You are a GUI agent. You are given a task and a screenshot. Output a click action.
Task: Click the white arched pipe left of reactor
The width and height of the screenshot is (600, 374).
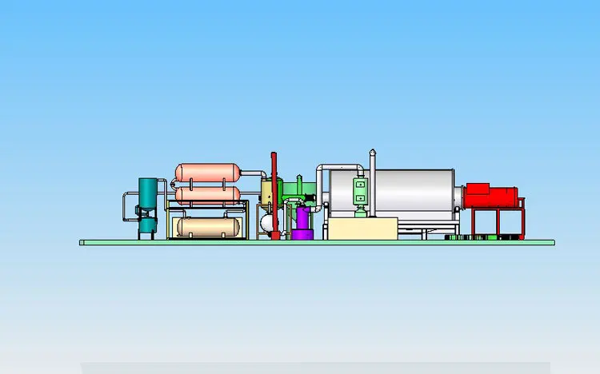(x=322, y=180)
